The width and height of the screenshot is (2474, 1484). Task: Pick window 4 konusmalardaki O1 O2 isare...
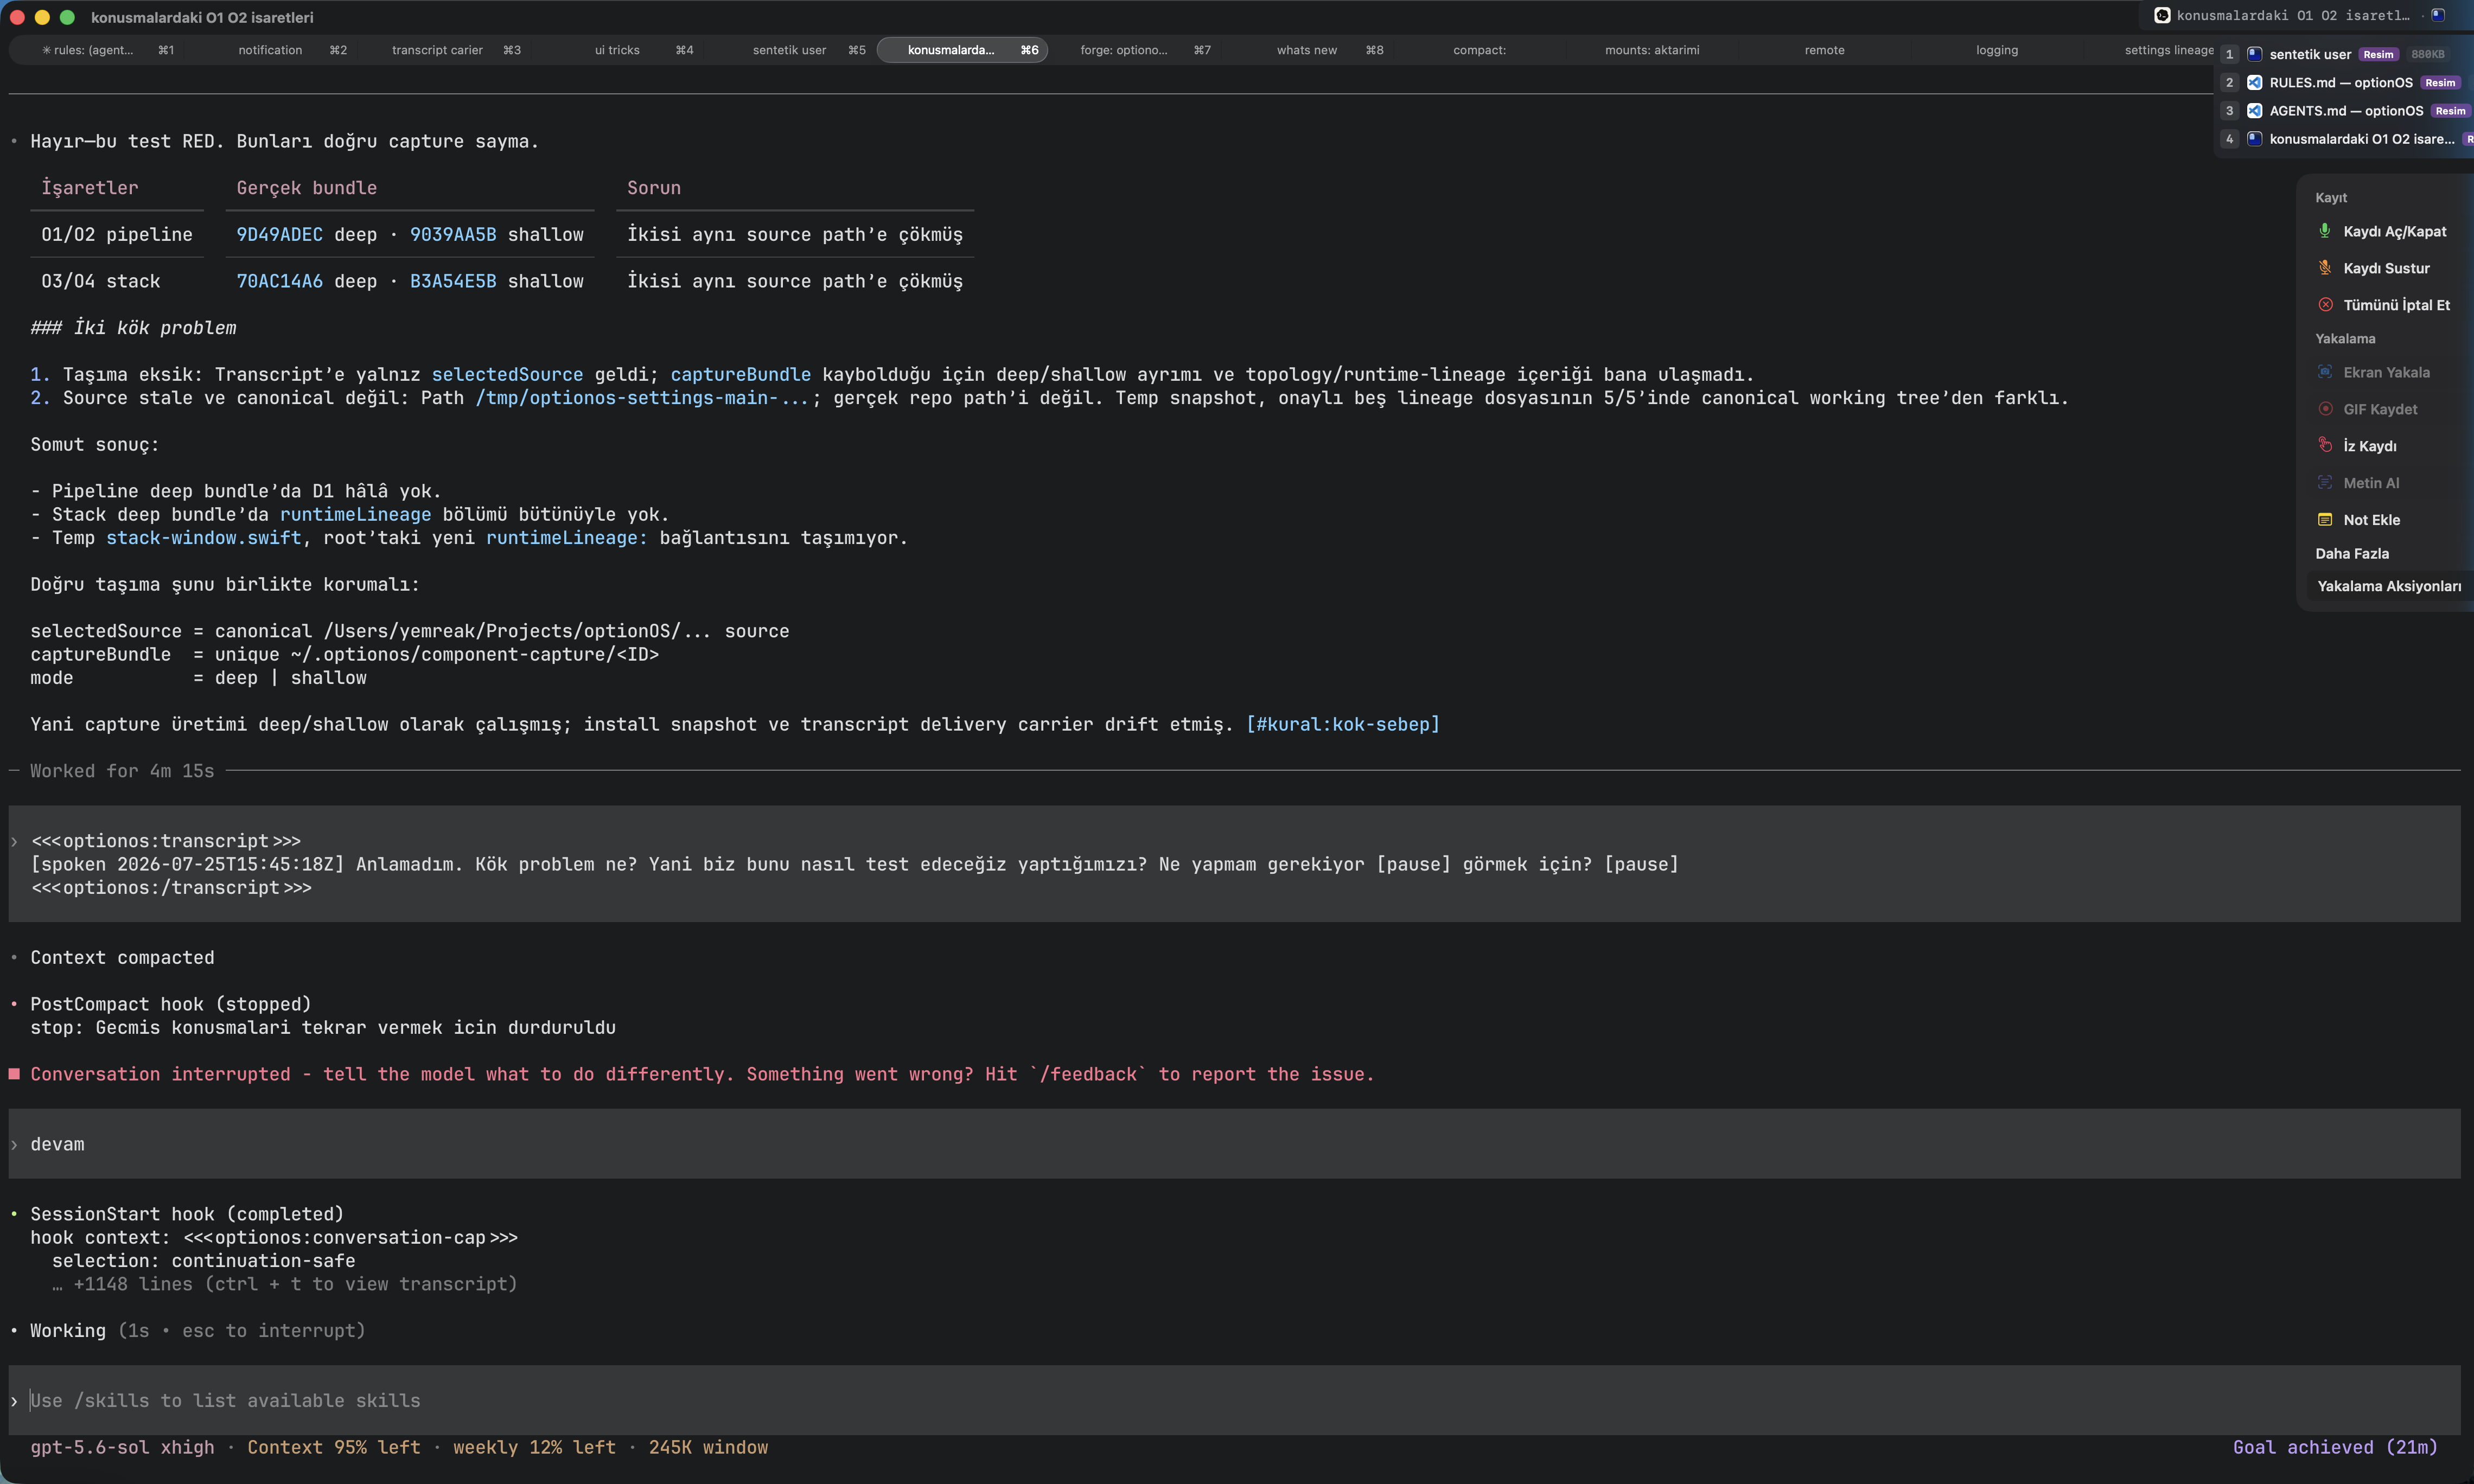pos(2345,139)
